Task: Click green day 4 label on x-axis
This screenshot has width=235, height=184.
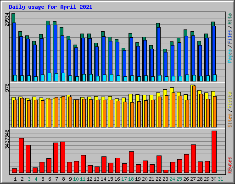Action: [x=36, y=179]
